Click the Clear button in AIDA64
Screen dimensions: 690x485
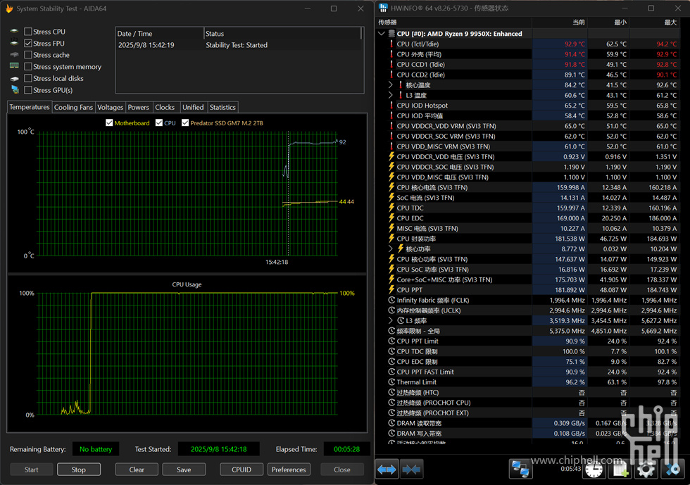pyautogui.click(x=137, y=470)
